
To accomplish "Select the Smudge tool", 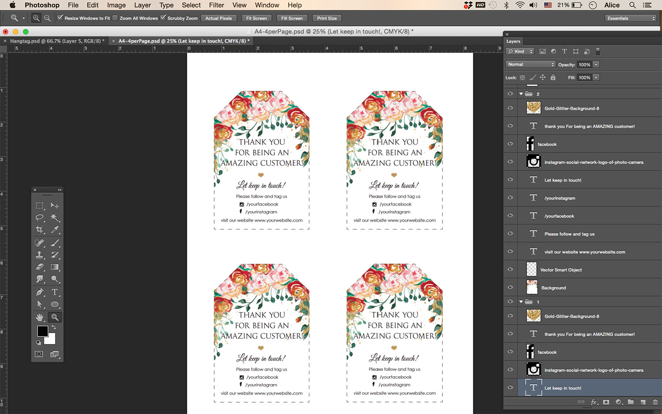I will (40, 279).
